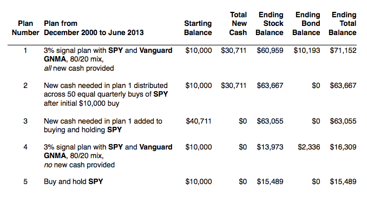Select plan 1's $60,959 stock balance
367x197 pixels.
click(270, 50)
